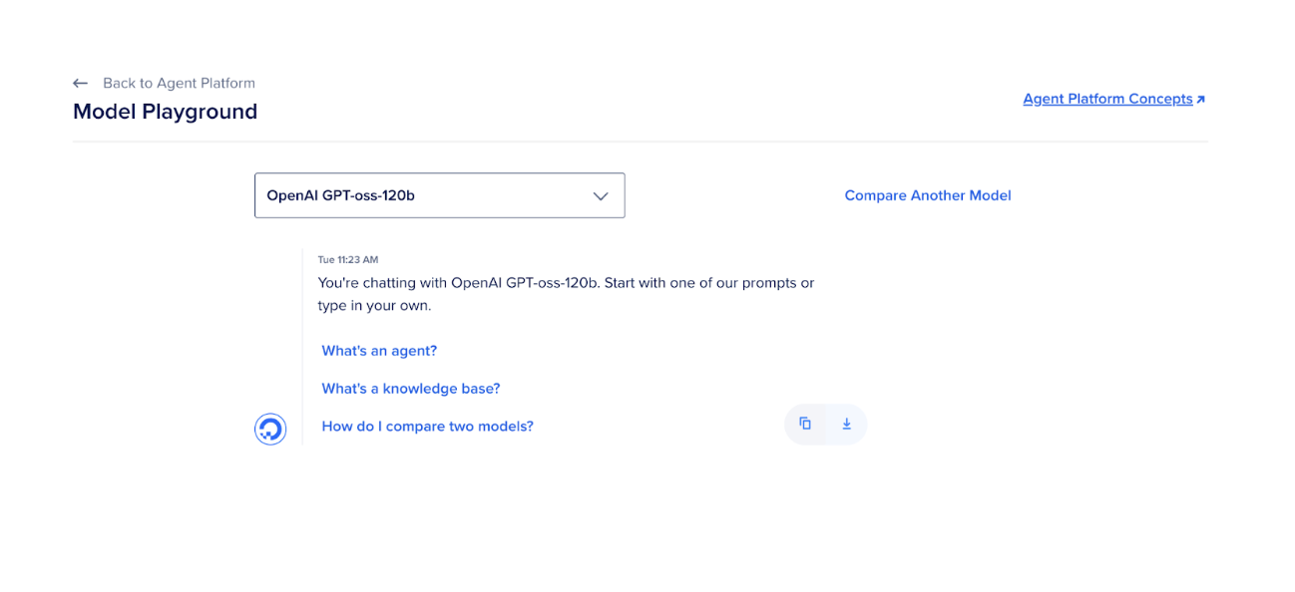Expand the model dropdown chevron arrow
The image size is (1295, 592).
[x=601, y=196]
